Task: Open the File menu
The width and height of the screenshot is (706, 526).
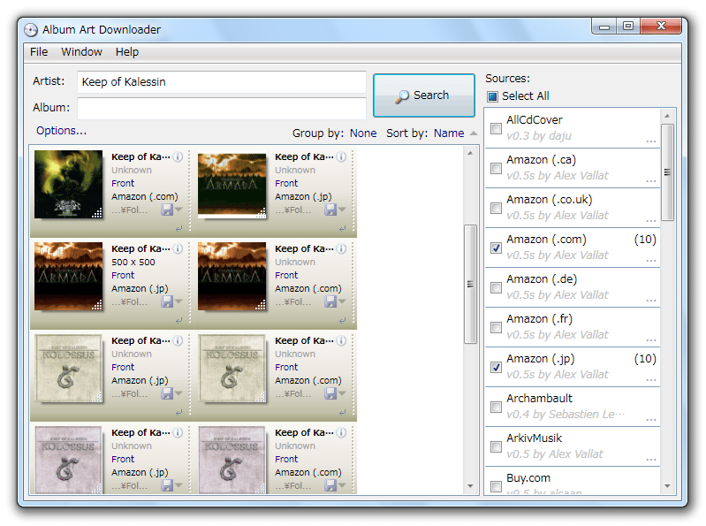Action: [x=39, y=52]
